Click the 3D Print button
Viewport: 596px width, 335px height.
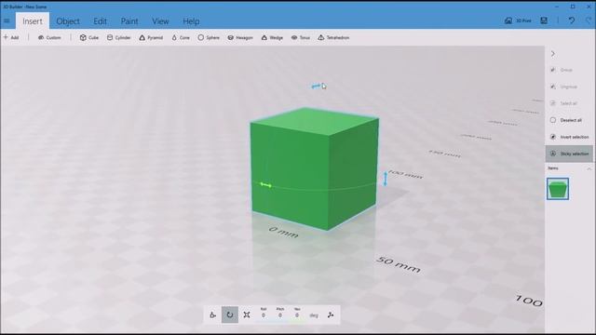[x=518, y=20]
